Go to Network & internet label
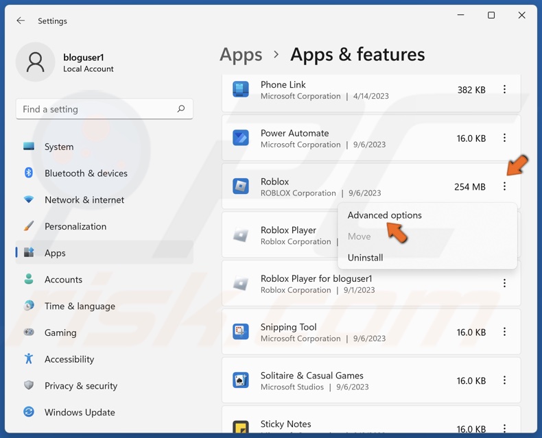 (84, 199)
